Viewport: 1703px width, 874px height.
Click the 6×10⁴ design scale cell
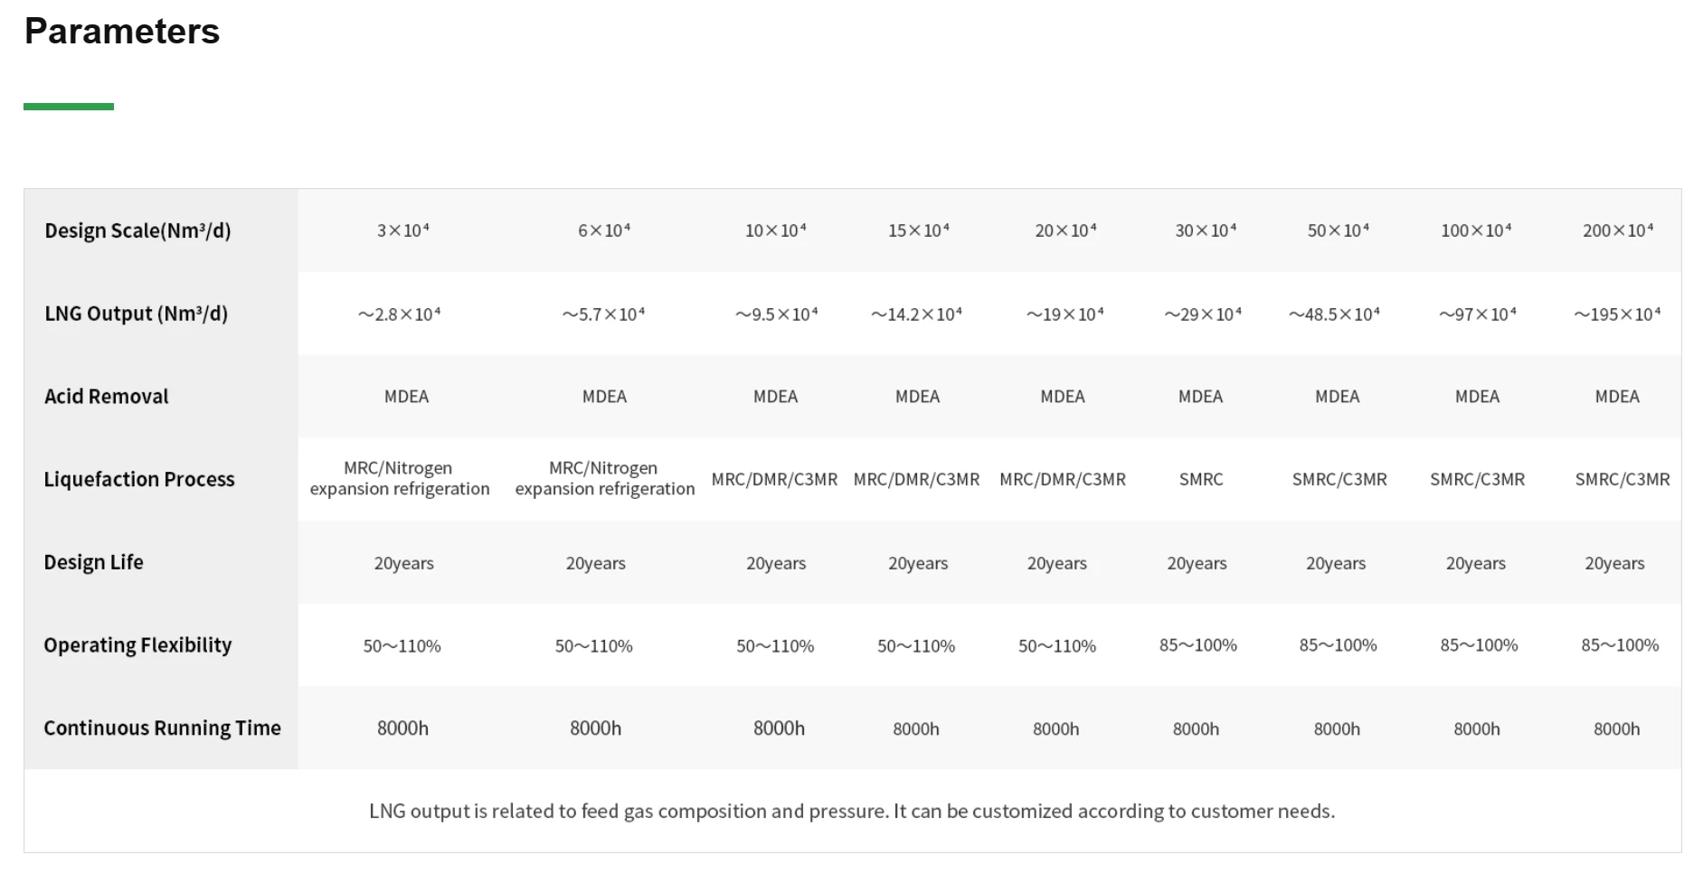point(604,230)
